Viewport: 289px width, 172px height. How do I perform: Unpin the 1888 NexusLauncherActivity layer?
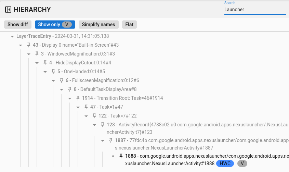(121, 156)
